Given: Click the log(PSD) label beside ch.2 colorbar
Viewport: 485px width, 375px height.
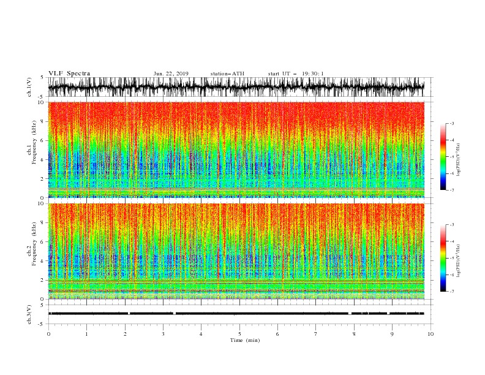Looking at the screenshot, I should [458, 261].
